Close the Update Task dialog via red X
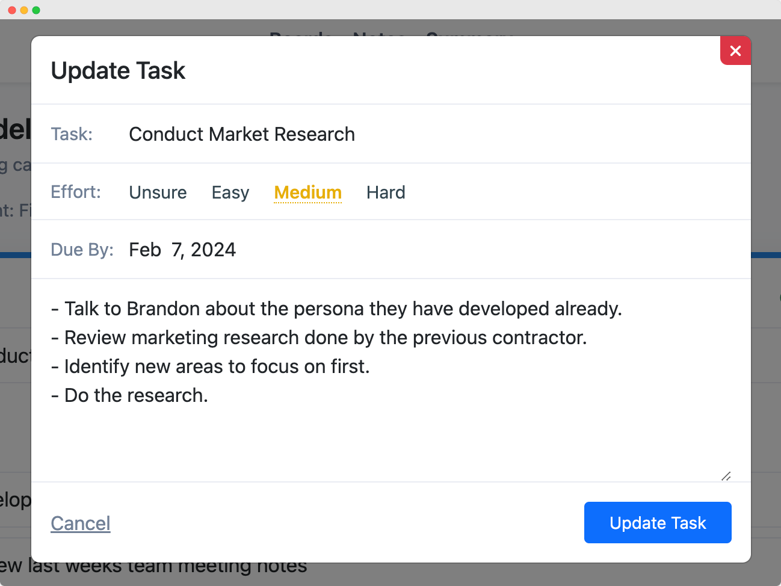781x586 pixels. click(735, 51)
